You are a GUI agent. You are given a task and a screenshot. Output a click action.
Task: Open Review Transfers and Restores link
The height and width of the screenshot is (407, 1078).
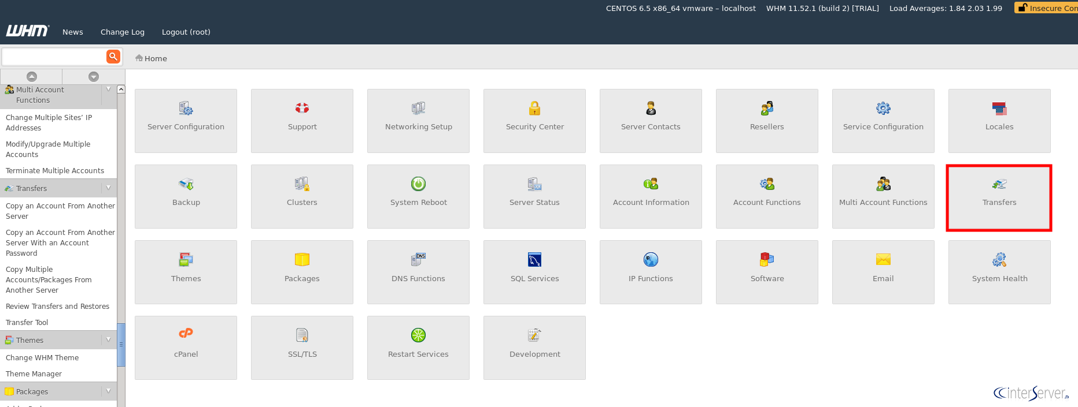57,307
